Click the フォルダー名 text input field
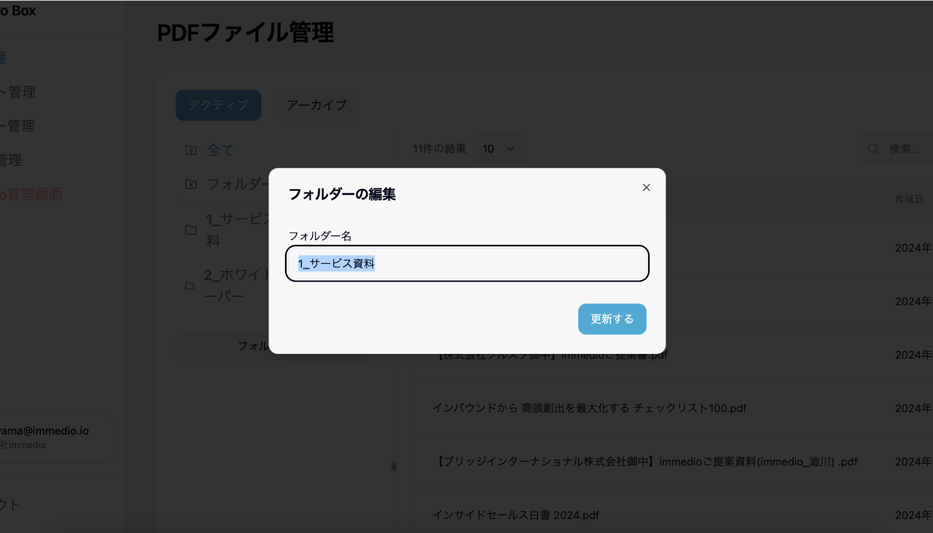This screenshot has height=533, width=933. [467, 264]
